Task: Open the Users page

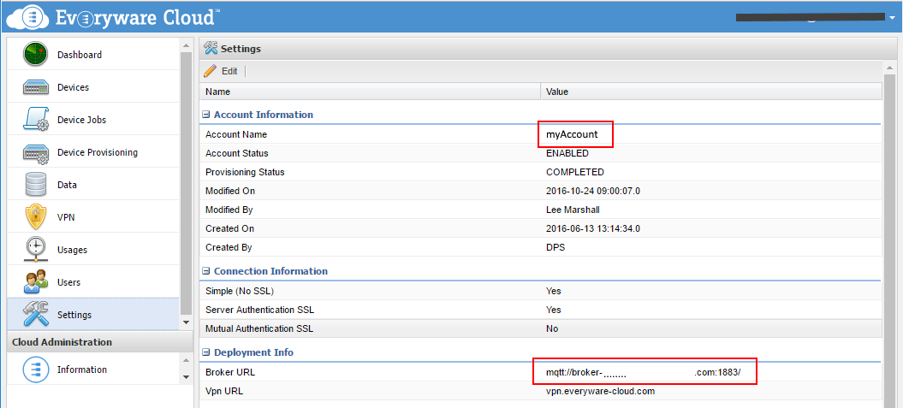Action: click(93, 282)
